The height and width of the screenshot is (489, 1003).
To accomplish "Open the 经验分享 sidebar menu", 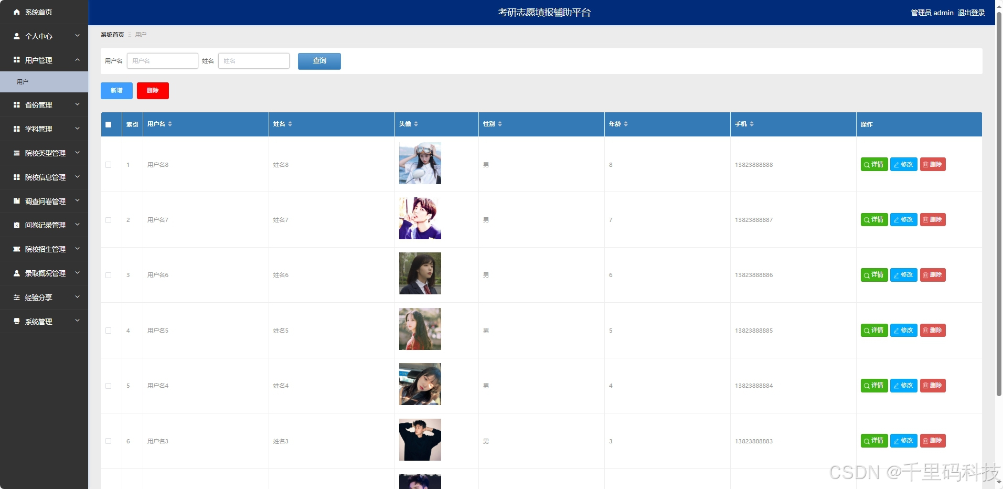I will pos(44,297).
